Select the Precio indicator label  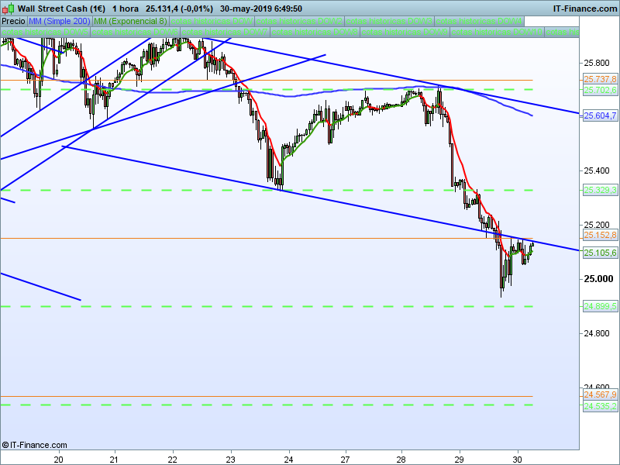[x=13, y=21]
